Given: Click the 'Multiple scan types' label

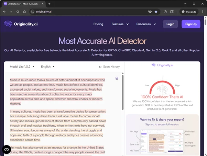Looking at the screenshot, I should tap(190, 144).
